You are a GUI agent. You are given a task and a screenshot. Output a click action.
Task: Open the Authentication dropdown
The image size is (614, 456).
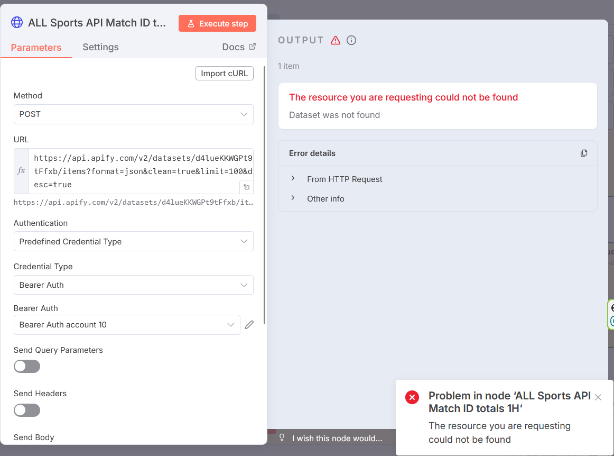click(134, 241)
